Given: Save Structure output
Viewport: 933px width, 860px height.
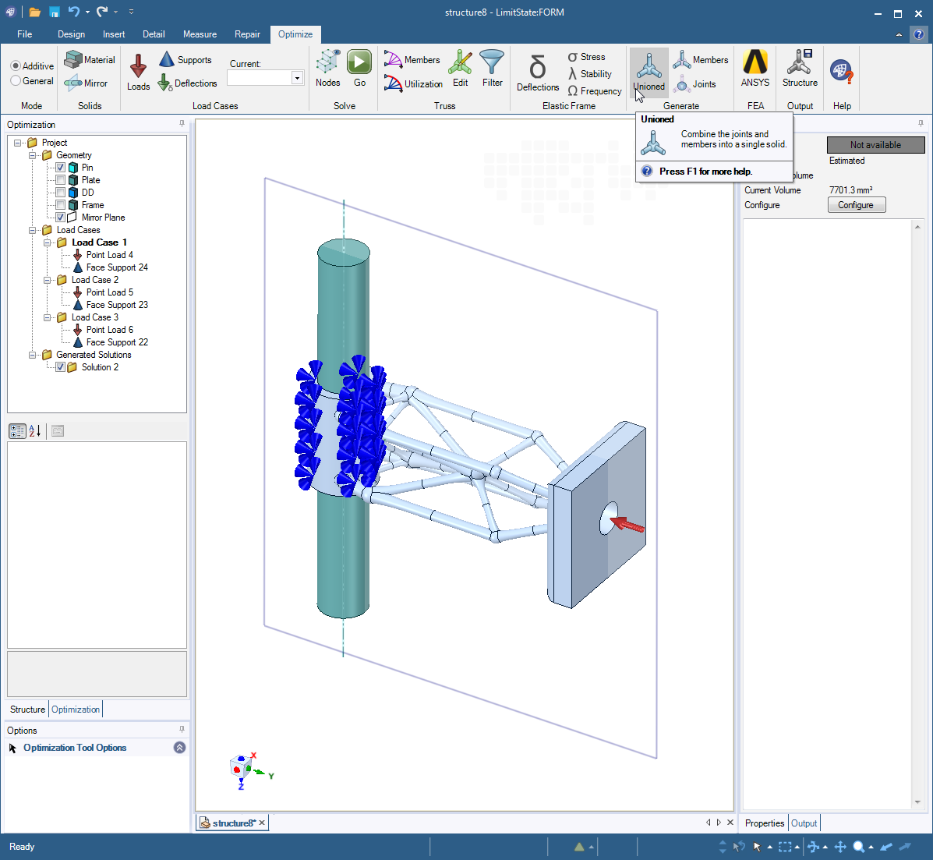Looking at the screenshot, I should tap(800, 69).
